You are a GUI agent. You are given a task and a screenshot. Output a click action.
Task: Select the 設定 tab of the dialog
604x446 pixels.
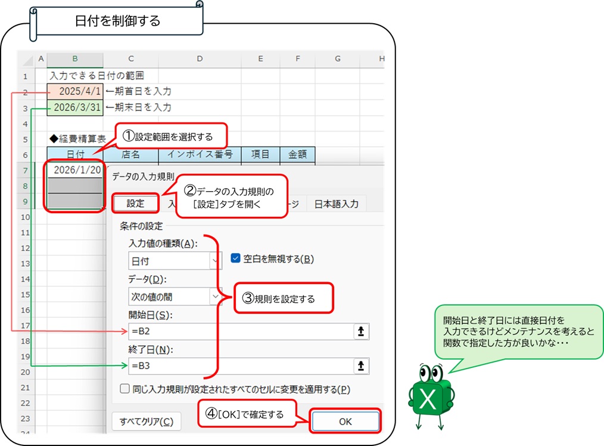tap(135, 202)
